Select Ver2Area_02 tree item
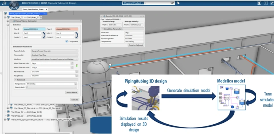This screenshot has width=274, height=134. tap(27, 112)
